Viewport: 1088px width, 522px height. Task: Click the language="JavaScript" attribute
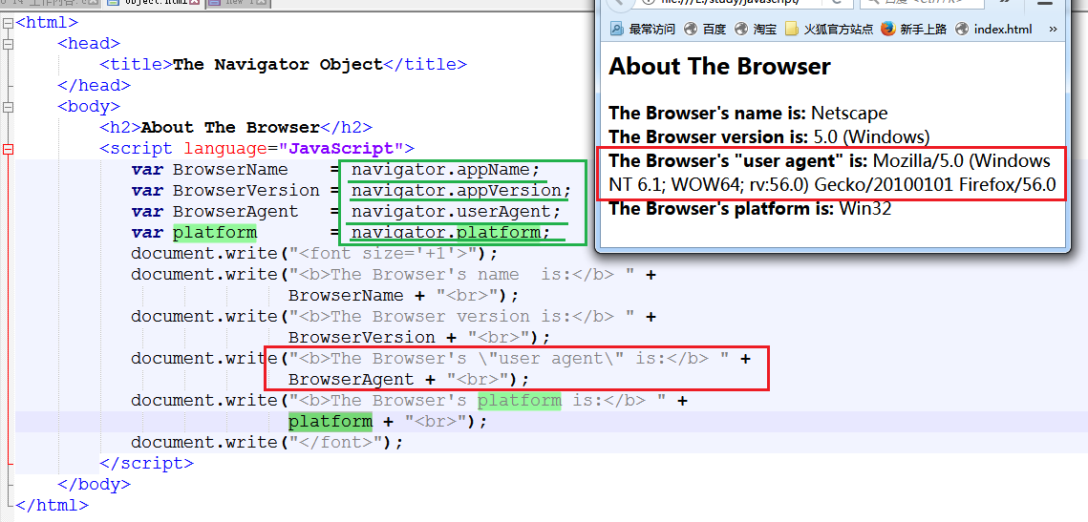tap(293, 148)
